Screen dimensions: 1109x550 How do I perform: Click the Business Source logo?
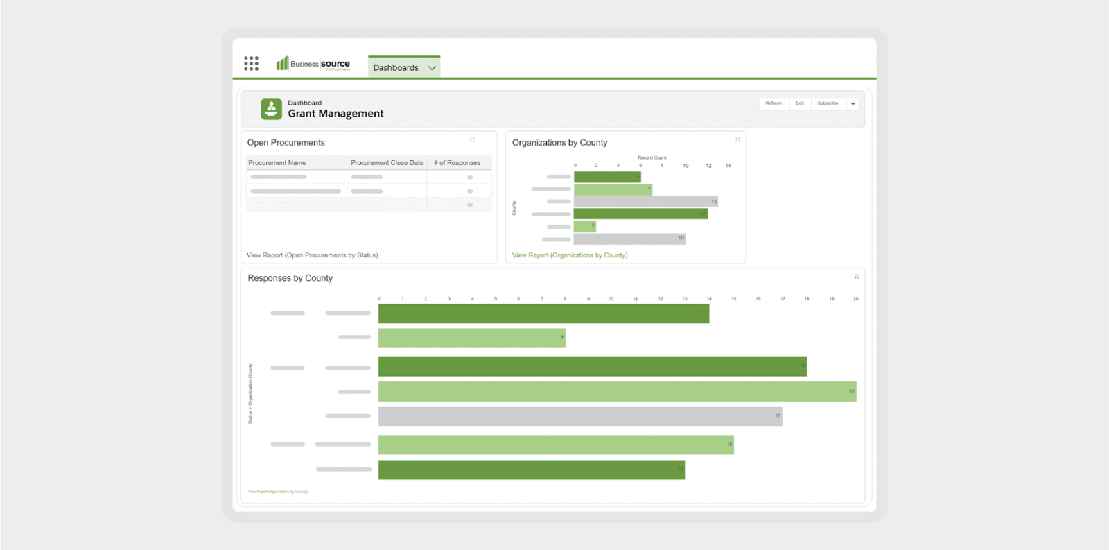pyautogui.click(x=313, y=64)
